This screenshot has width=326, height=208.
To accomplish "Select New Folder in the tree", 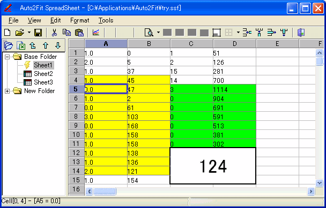I will pyautogui.click(x=40, y=91).
